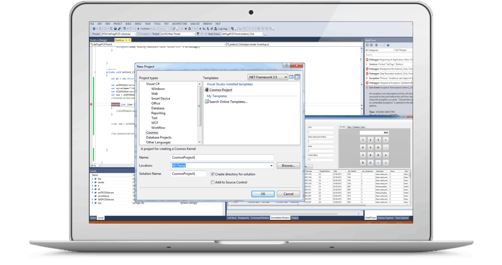Open the ANALYZE menu
Viewport: 502px width, 265px height.
(195, 24)
